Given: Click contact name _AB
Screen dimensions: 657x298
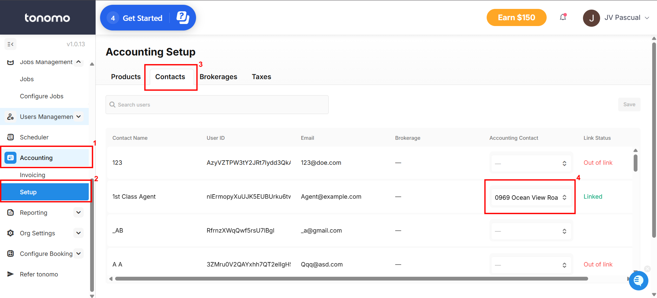Looking at the screenshot, I should [x=118, y=231].
